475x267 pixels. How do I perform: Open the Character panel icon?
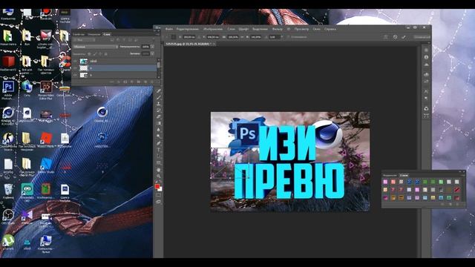pyautogui.click(x=426, y=91)
